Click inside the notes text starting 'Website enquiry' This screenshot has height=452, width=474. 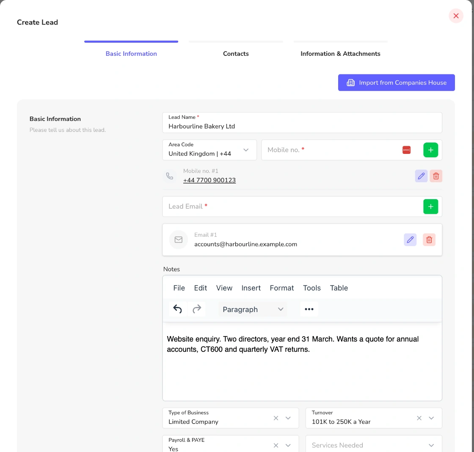pyautogui.click(x=292, y=344)
